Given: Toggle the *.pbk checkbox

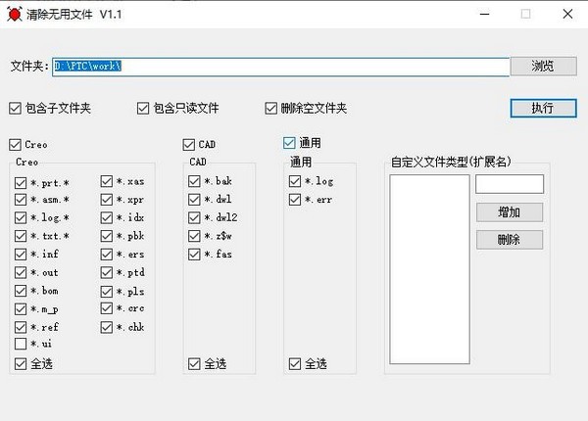Looking at the screenshot, I should point(107,236).
